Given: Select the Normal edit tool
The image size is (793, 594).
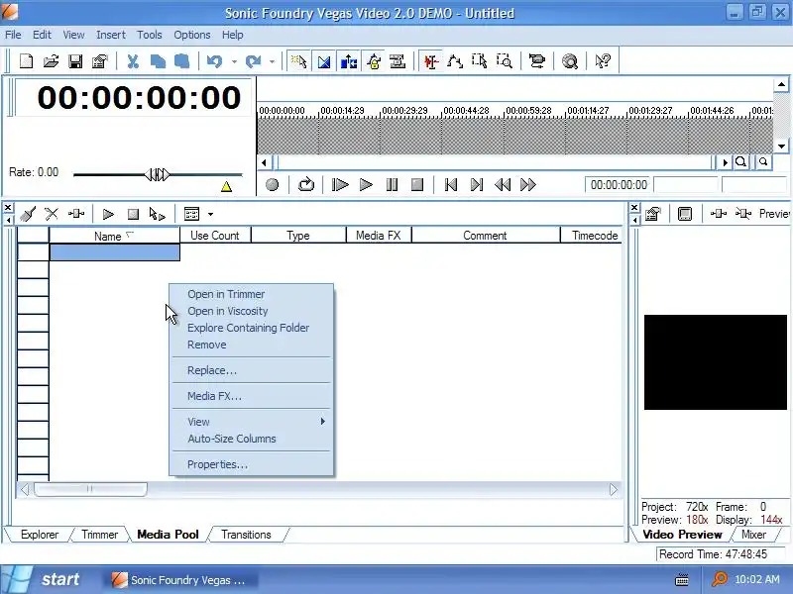Looking at the screenshot, I should coord(431,61).
